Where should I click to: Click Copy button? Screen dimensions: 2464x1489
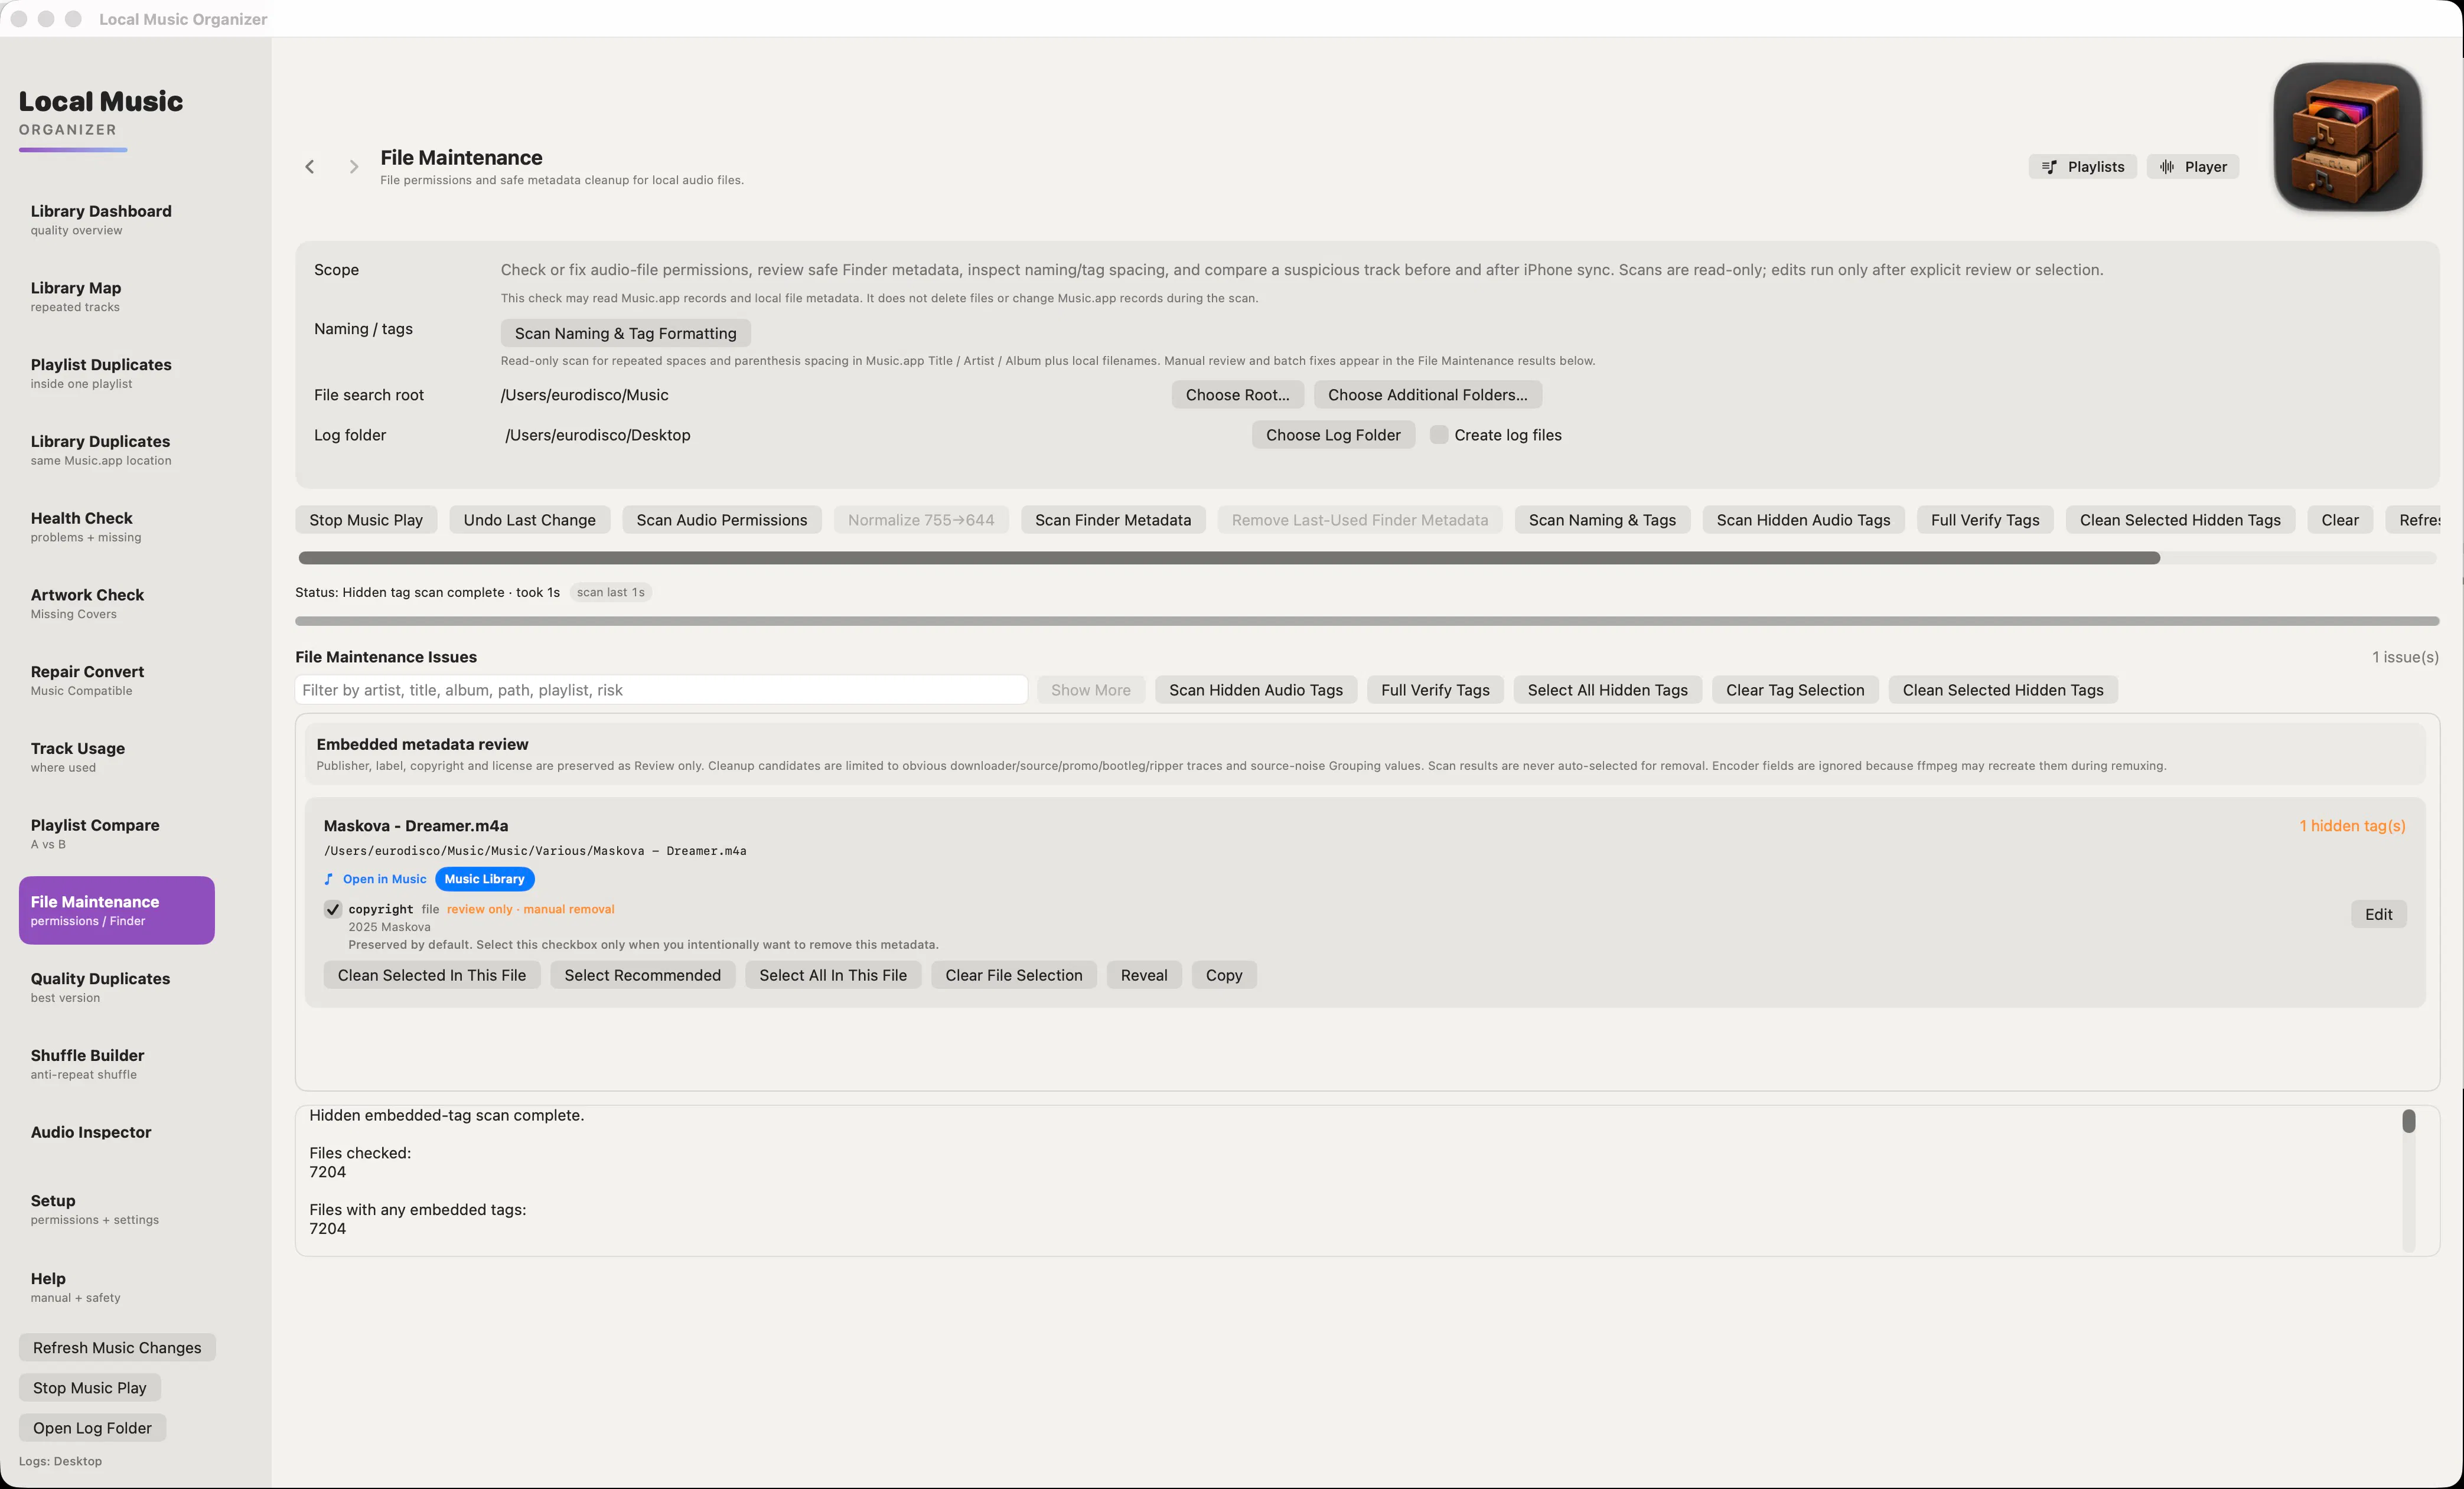click(x=1224, y=975)
